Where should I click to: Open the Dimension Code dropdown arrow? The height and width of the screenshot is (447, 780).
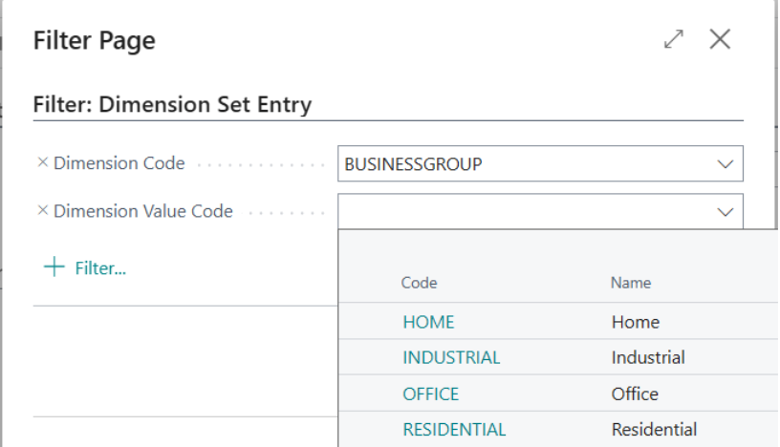726,164
